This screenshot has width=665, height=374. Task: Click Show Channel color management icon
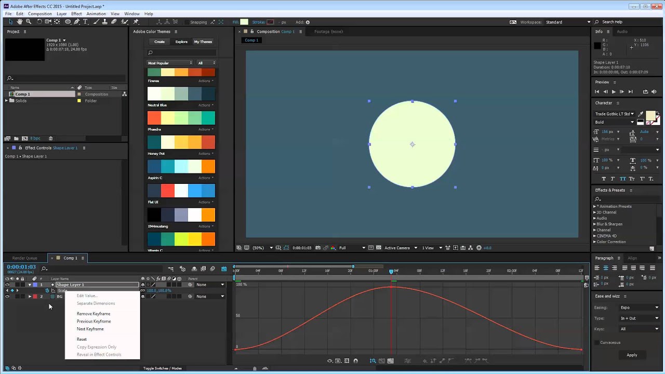(333, 248)
